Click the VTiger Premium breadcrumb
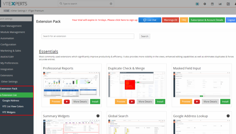Image resolution: width=236 pixels, height=134 pixels. 36,11
